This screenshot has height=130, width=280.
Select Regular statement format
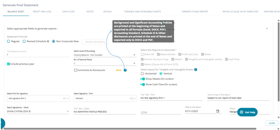(8, 41)
